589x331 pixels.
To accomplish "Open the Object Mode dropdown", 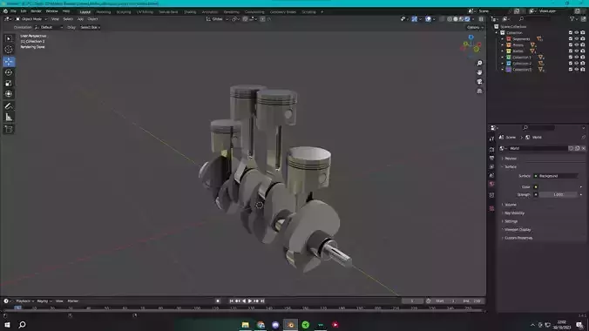I will click(30, 19).
